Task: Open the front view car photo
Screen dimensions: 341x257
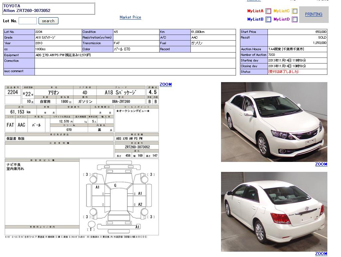Action: [x=274, y=122]
